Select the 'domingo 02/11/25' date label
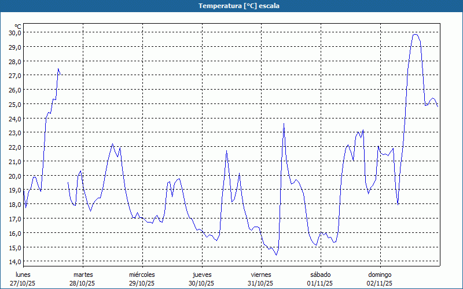 click(380, 279)
